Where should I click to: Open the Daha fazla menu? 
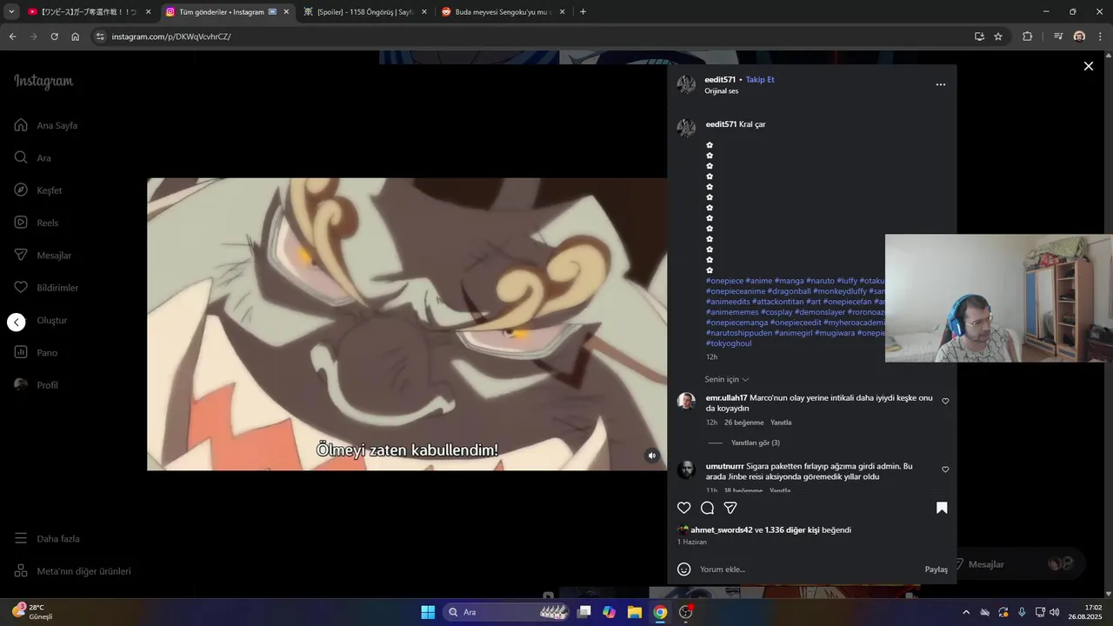pos(47,538)
